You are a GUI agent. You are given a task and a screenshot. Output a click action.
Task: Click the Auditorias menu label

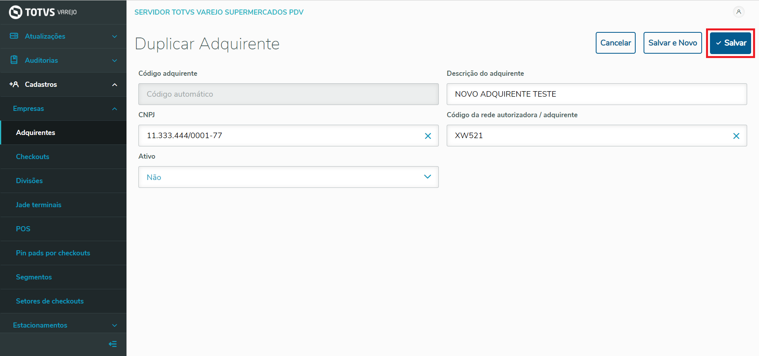[42, 60]
